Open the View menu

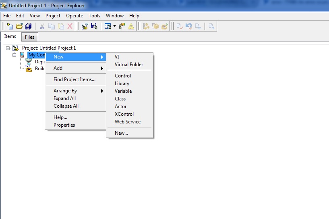click(x=35, y=16)
